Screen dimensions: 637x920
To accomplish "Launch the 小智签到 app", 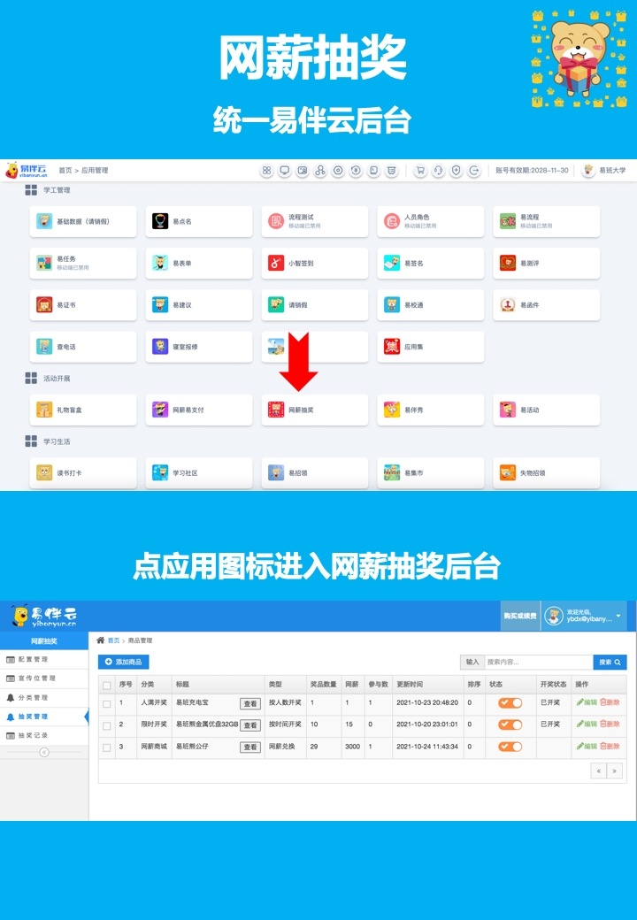I will coord(276,263).
